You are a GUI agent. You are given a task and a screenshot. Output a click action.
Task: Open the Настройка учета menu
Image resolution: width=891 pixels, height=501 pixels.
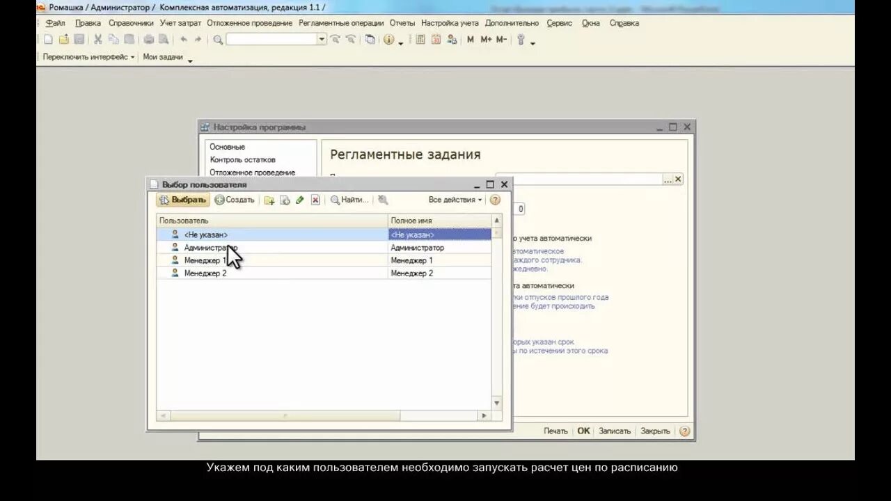click(450, 23)
